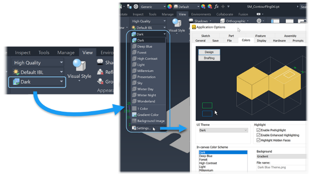
Task: Click color wheel icon next to Generic
Action: pos(169,6)
